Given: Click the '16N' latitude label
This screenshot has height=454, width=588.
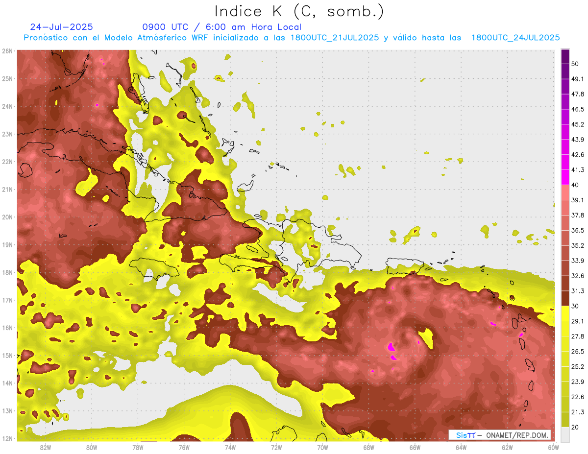Looking at the screenshot, I should (x=7, y=328).
